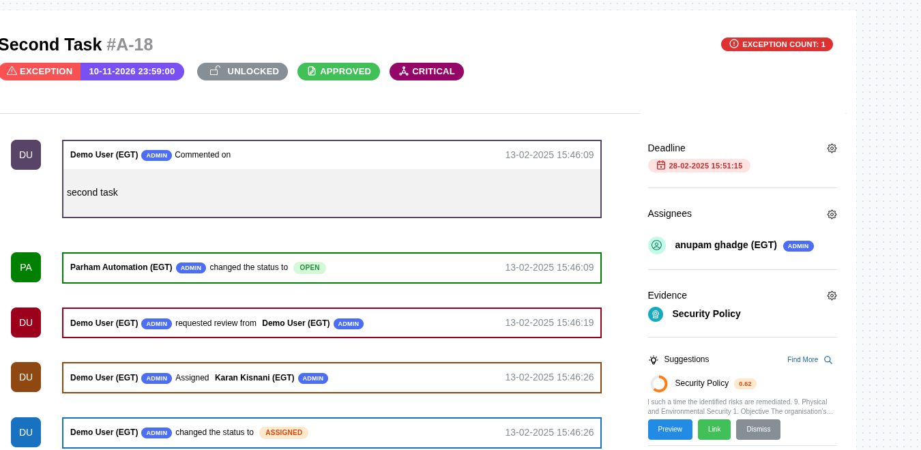Click the Suggestions lightbulb icon

click(x=654, y=360)
